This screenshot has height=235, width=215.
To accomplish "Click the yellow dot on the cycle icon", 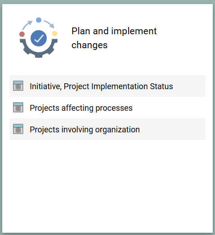I will pyautogui.click(x=55, y=33).
